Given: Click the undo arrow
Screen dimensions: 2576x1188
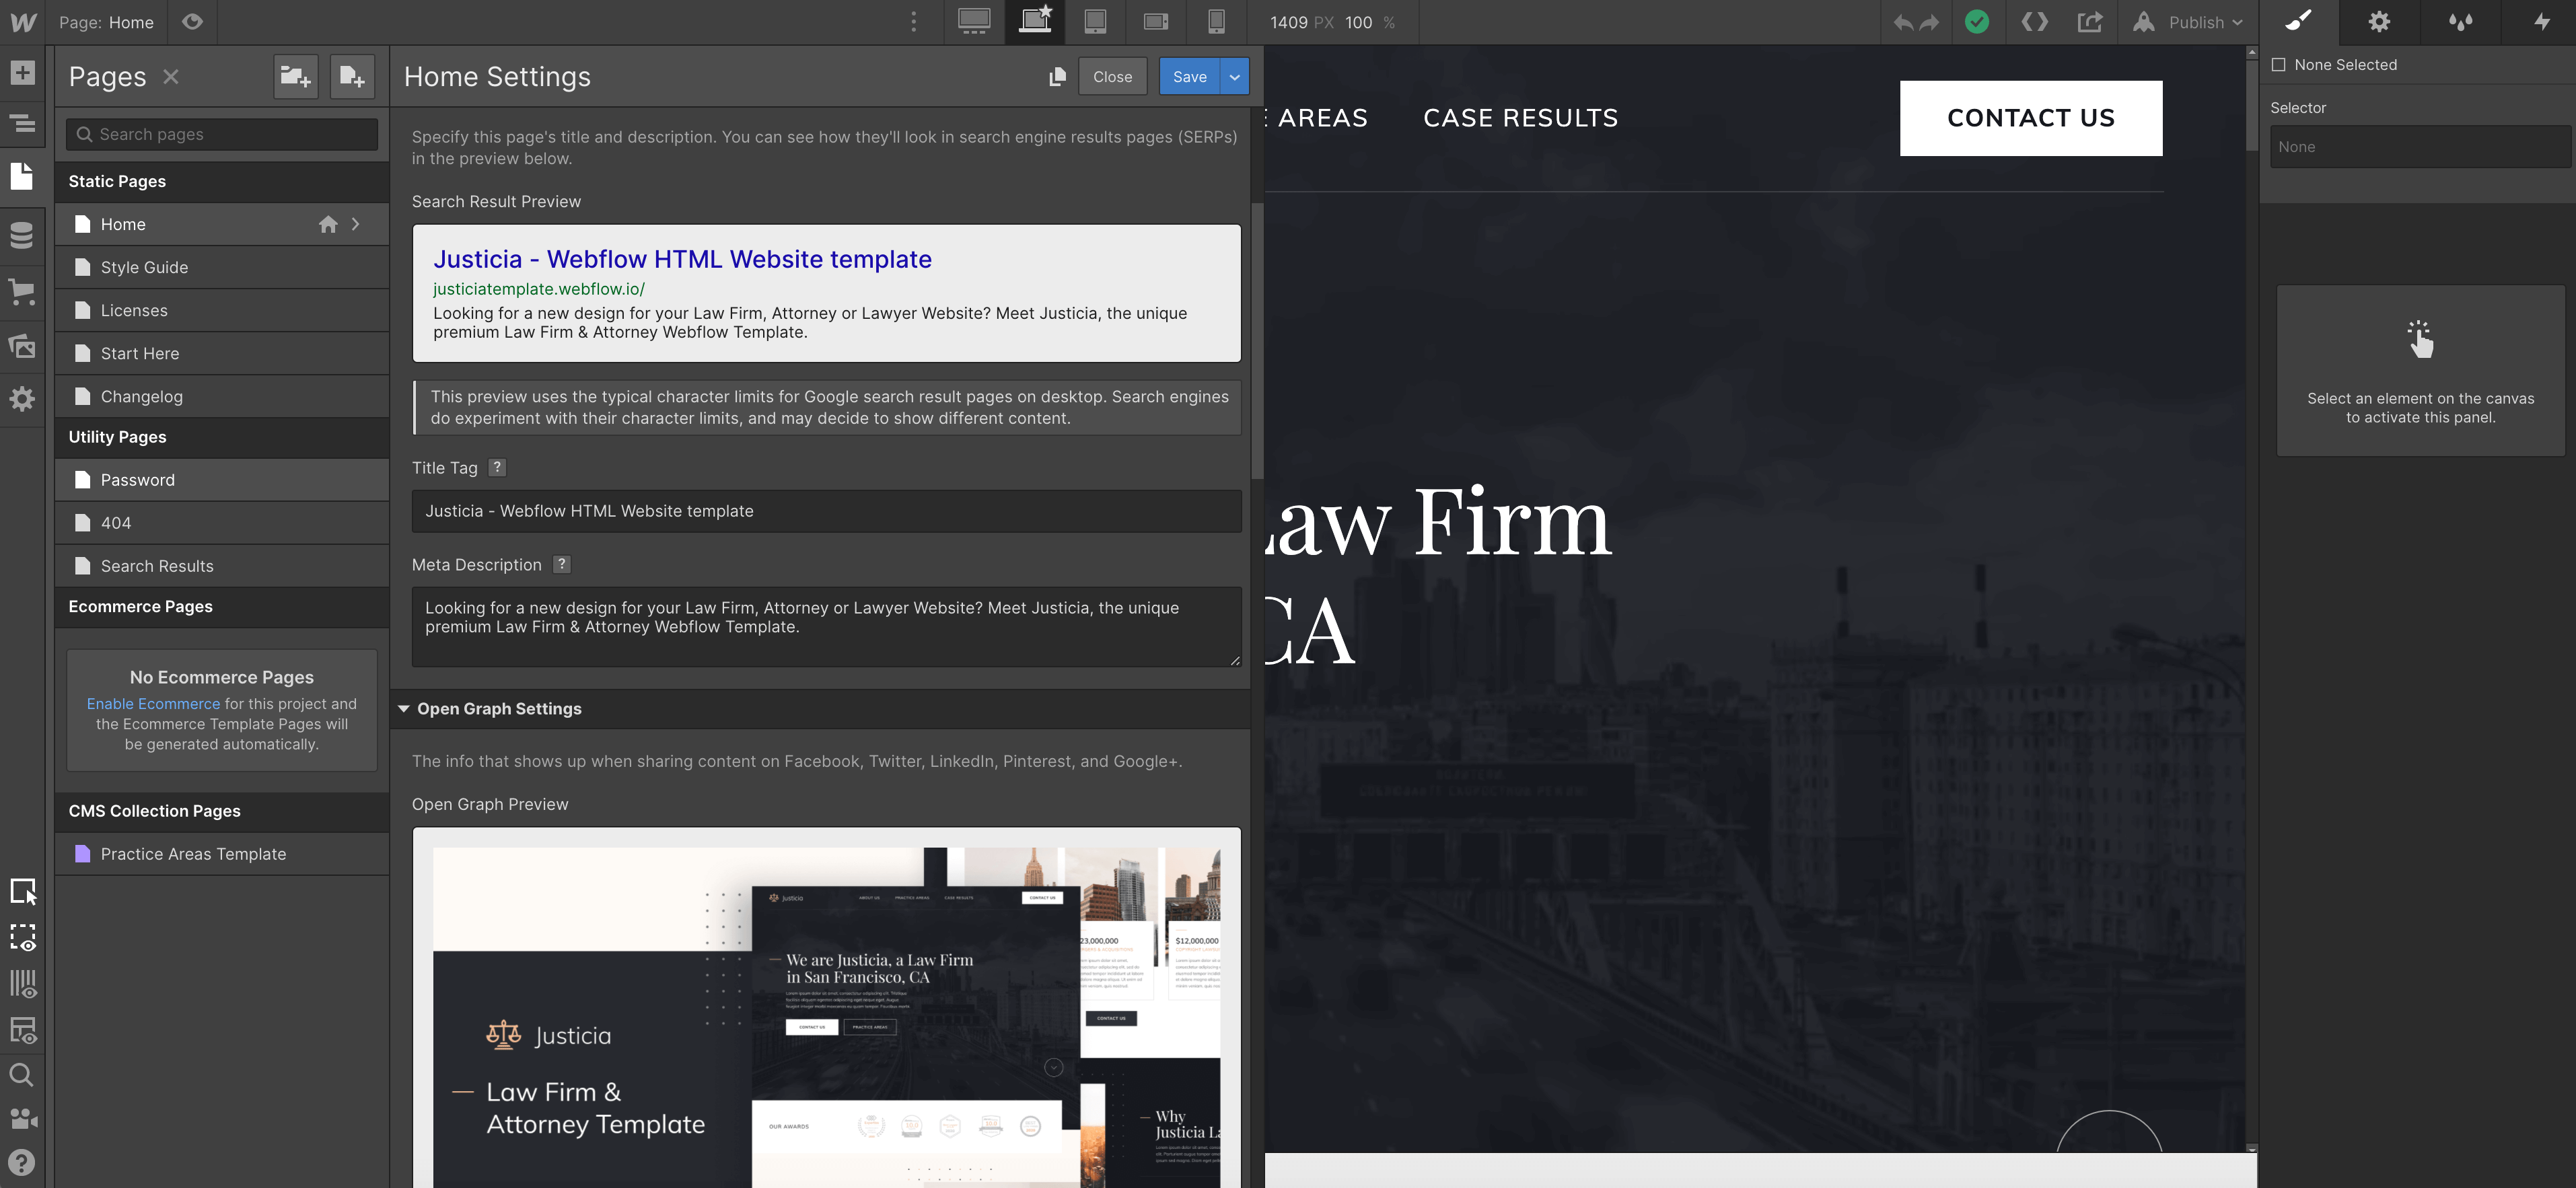Looking at the screenshot, I should tap(1903, 21).
